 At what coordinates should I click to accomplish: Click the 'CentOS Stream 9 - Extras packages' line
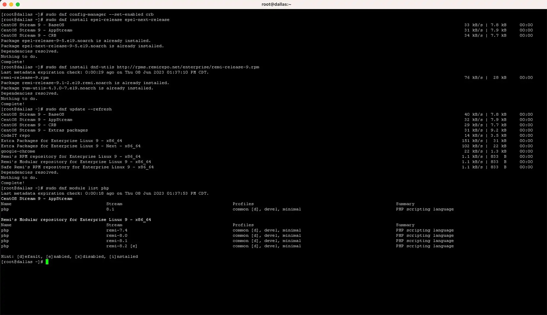44,130
